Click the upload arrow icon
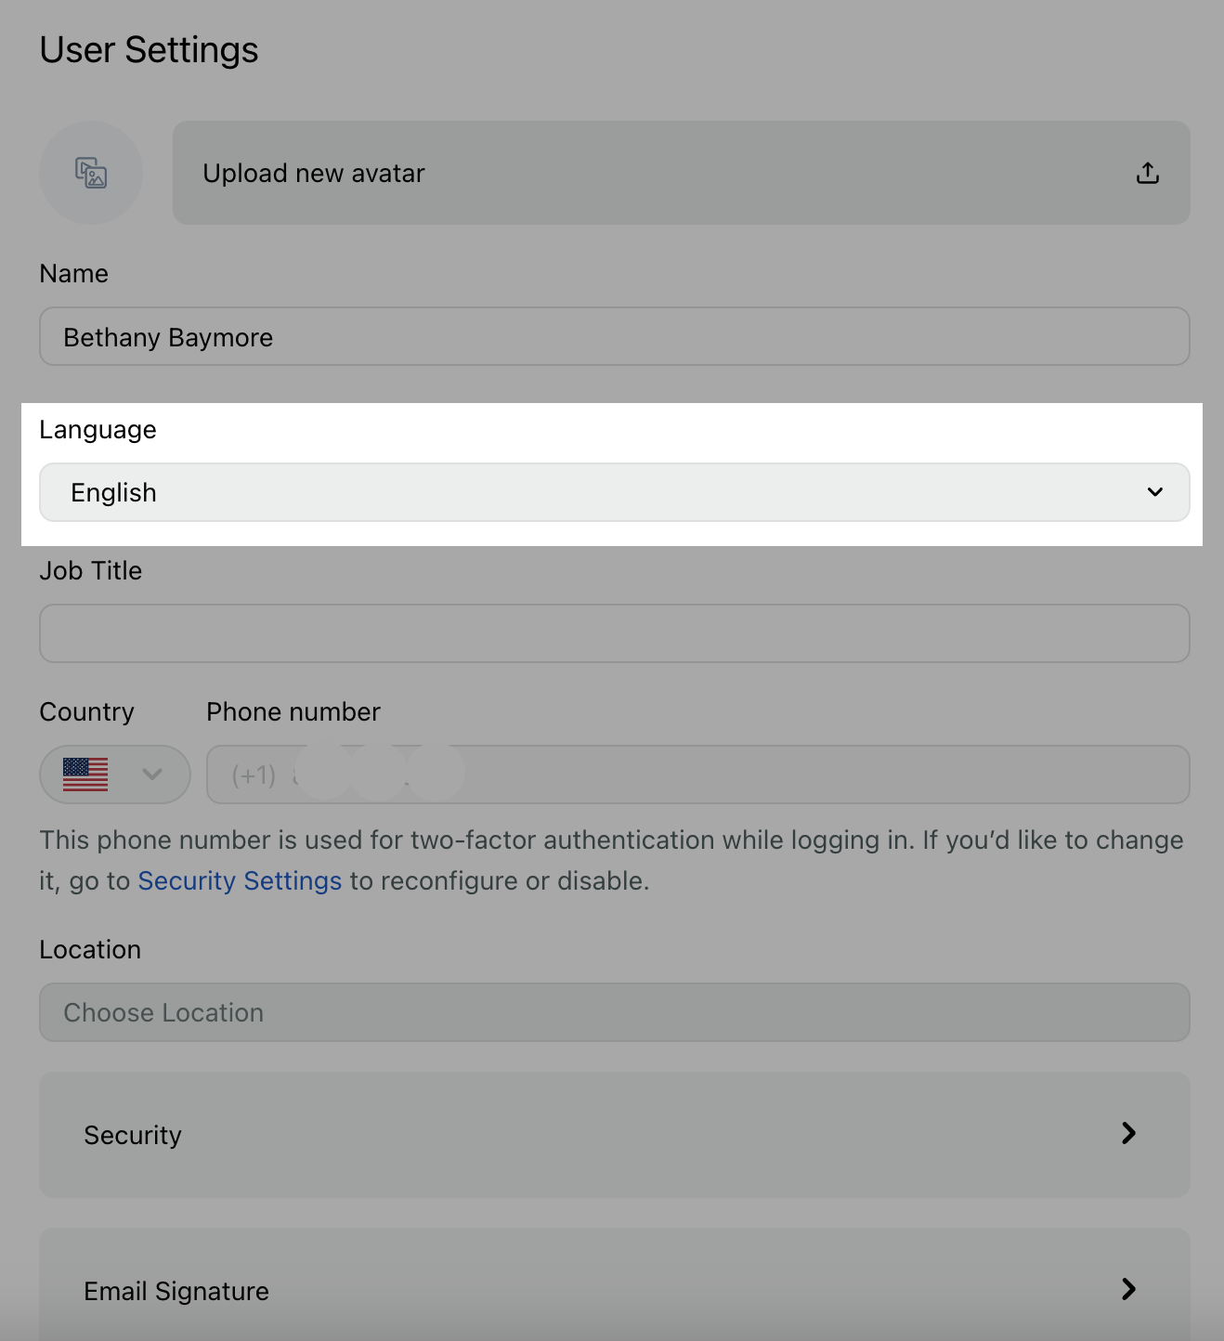Image resolution: width=1224 pixels, height=1341 pixels. pyautogui.click(x=1148, y=173)
